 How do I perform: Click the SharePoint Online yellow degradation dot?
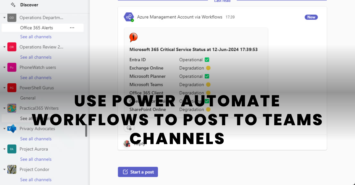208,109
